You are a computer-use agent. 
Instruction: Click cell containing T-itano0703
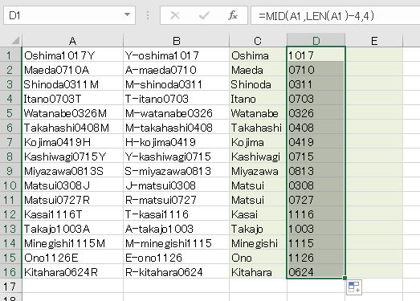(176, 99)
